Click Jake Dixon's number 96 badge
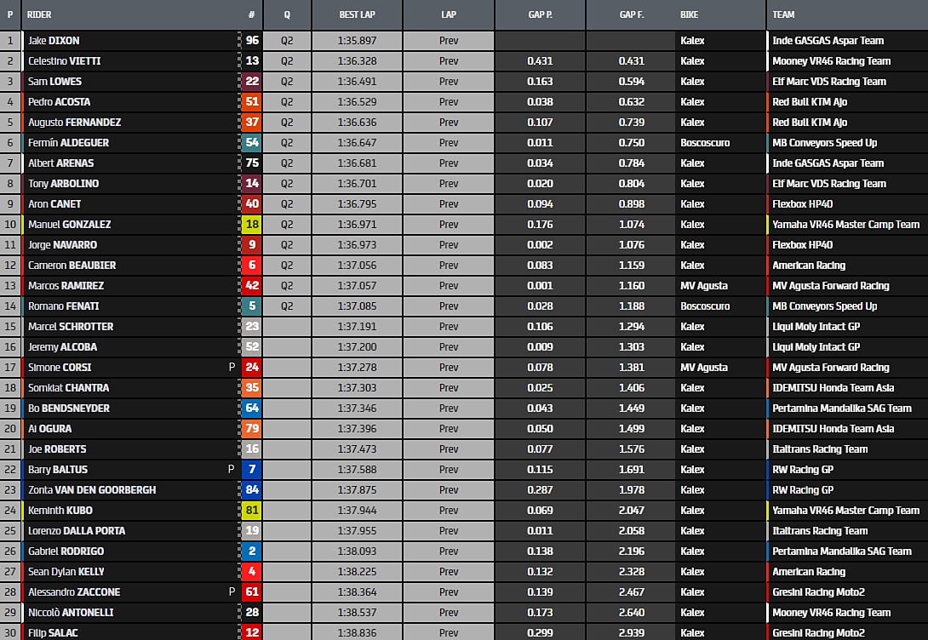Screen dimensions: 928x640 [x=252, y=41]
